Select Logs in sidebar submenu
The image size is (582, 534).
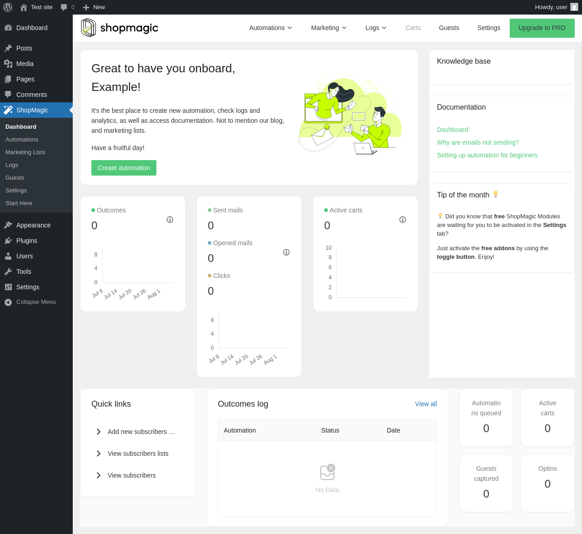(12, 165)
